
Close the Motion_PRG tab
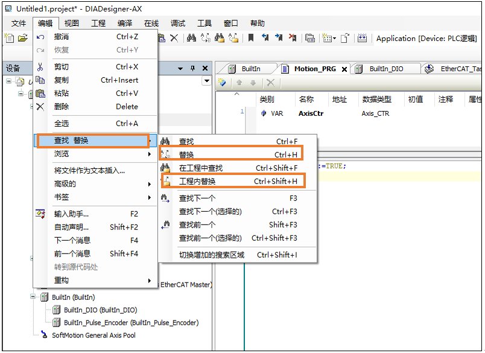[344, 69]
